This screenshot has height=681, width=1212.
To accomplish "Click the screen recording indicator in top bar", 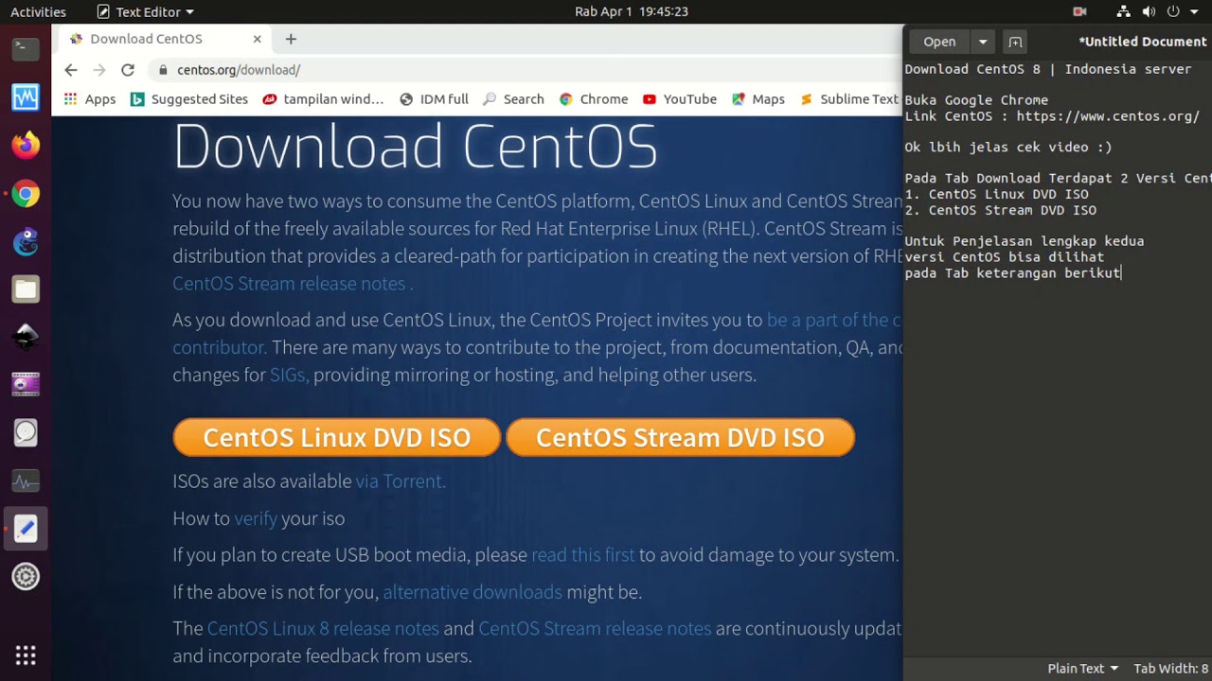I will tap(1079, 11).
